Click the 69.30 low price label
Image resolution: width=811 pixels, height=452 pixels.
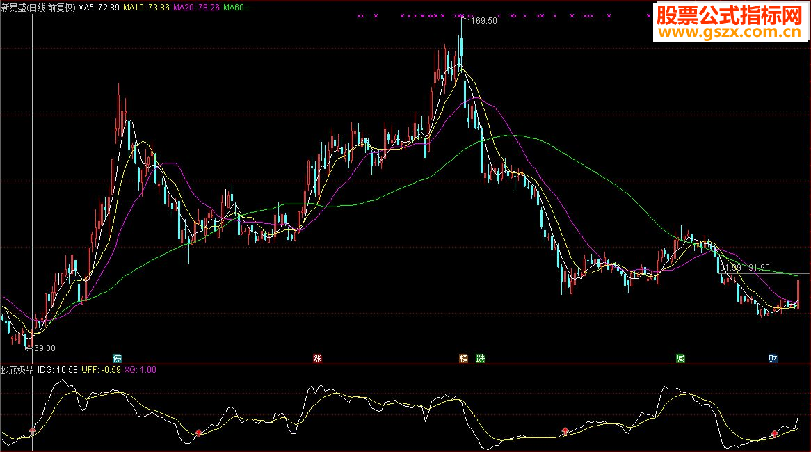(45, 348)
